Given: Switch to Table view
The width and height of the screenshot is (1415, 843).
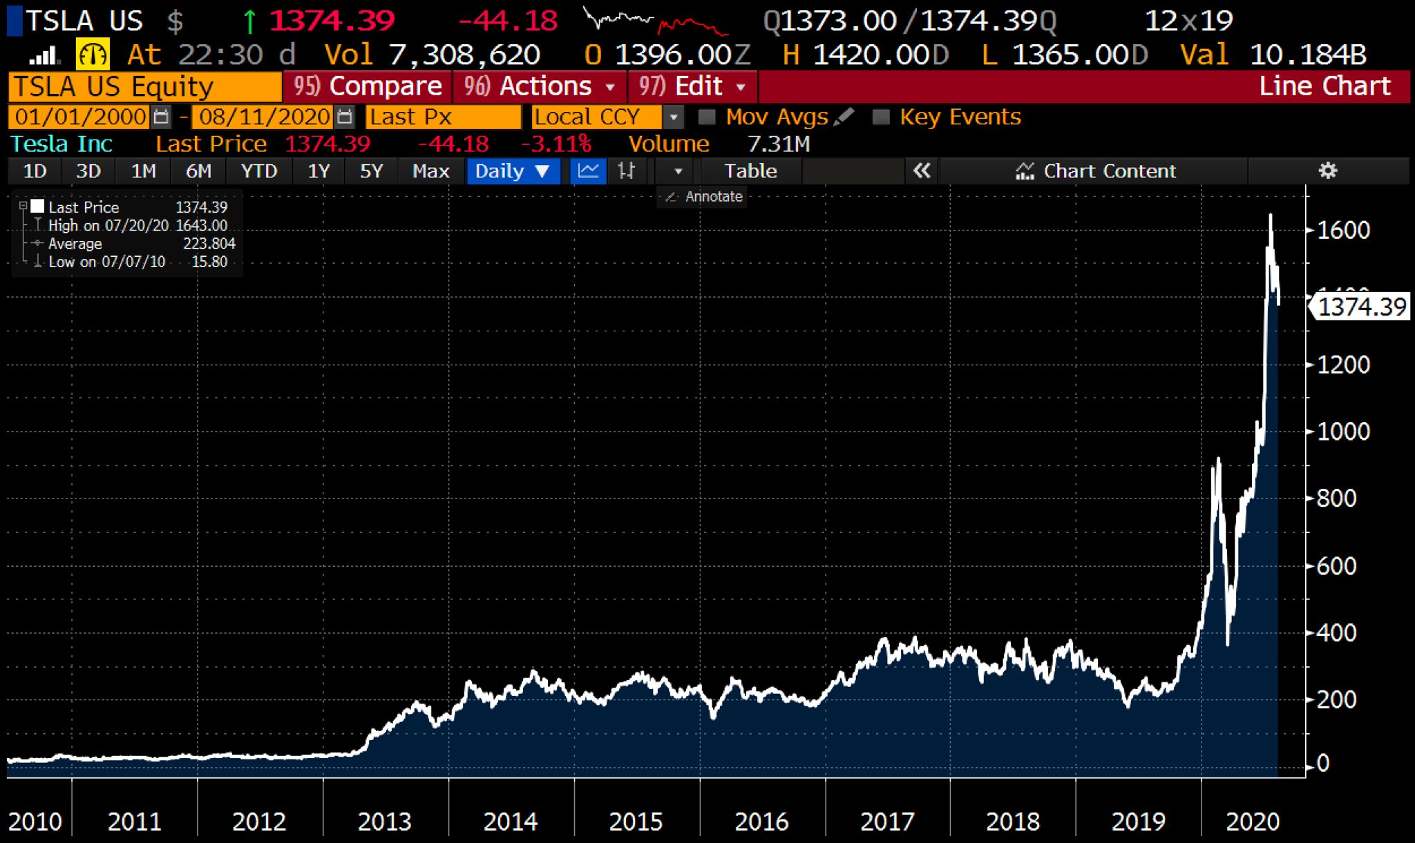Looking at the screenshot, I should 750,171.
